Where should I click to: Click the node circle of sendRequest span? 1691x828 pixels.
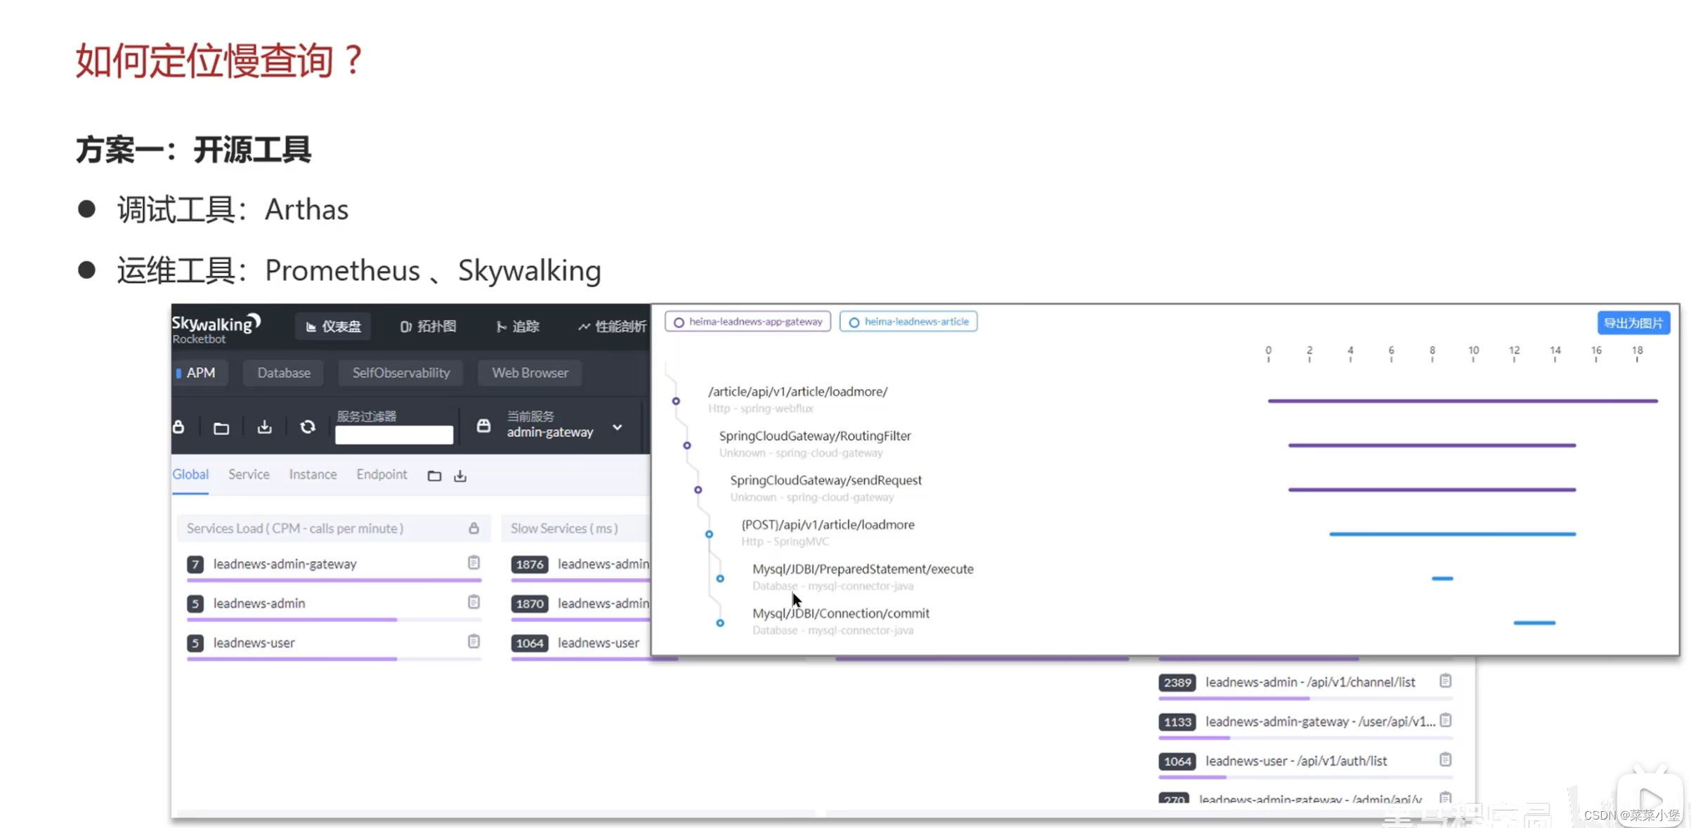point(698,489)
